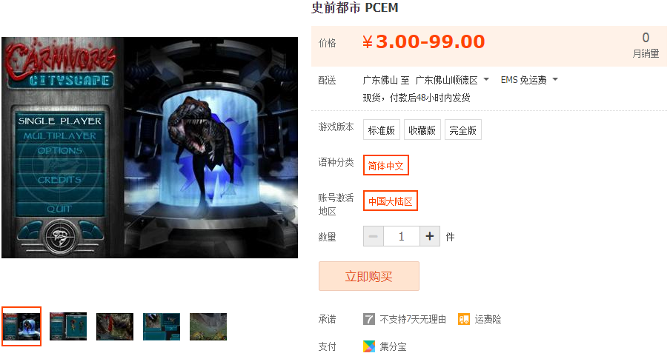The image size is (670, 356).
Task: Click the 7-day no-return policy icon
Action: 369,319
